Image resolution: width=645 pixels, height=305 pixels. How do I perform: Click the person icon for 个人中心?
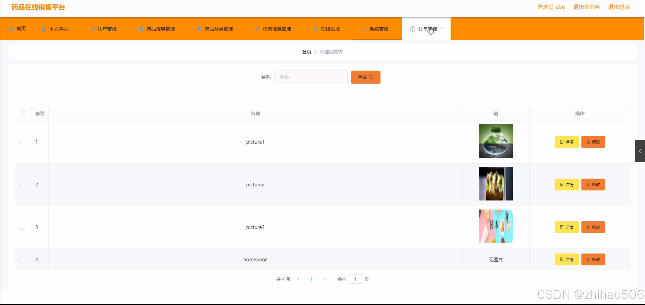[43, 29]
